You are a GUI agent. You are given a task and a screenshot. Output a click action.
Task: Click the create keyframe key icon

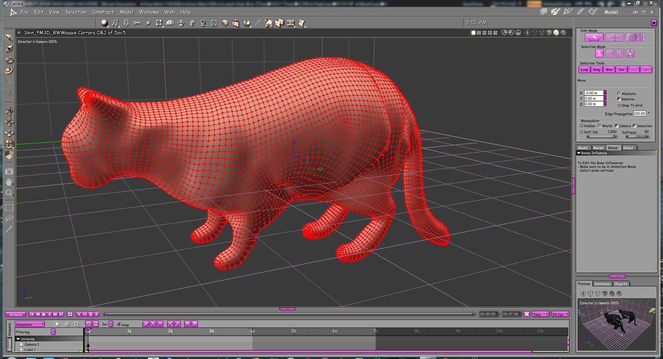pyautogui.click(x=85, y=314)
